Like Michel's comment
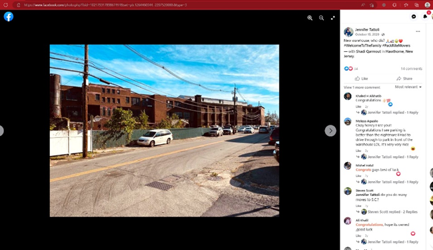 [358, 176]
